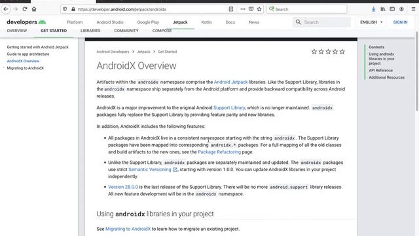Switch to the COMPOSE tab

(x=162, y=31)
